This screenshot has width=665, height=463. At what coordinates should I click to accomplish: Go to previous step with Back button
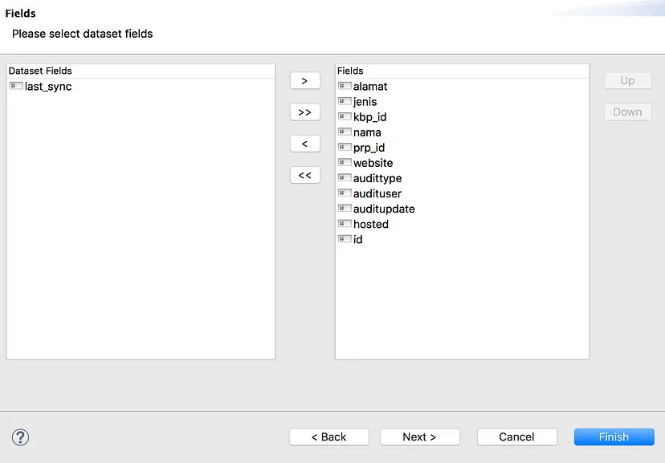tap(329, 437)
